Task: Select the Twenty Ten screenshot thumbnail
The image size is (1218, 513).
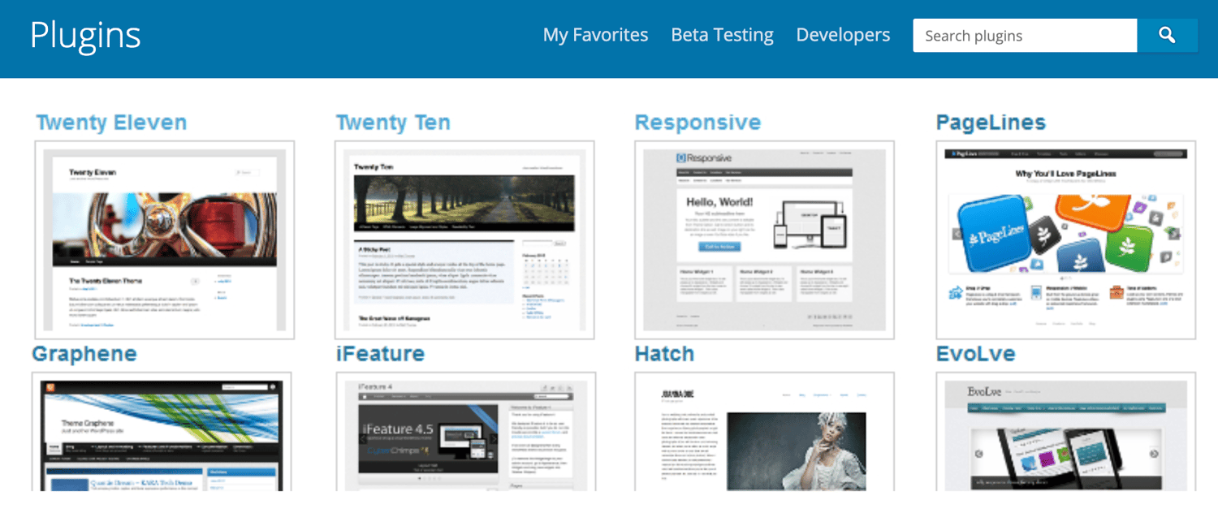Action: tap(464, 239)
